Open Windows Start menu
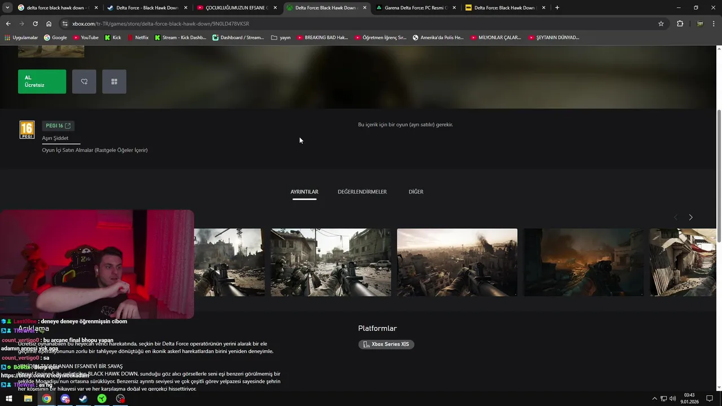The image size is (722, 406). [9, 399]
